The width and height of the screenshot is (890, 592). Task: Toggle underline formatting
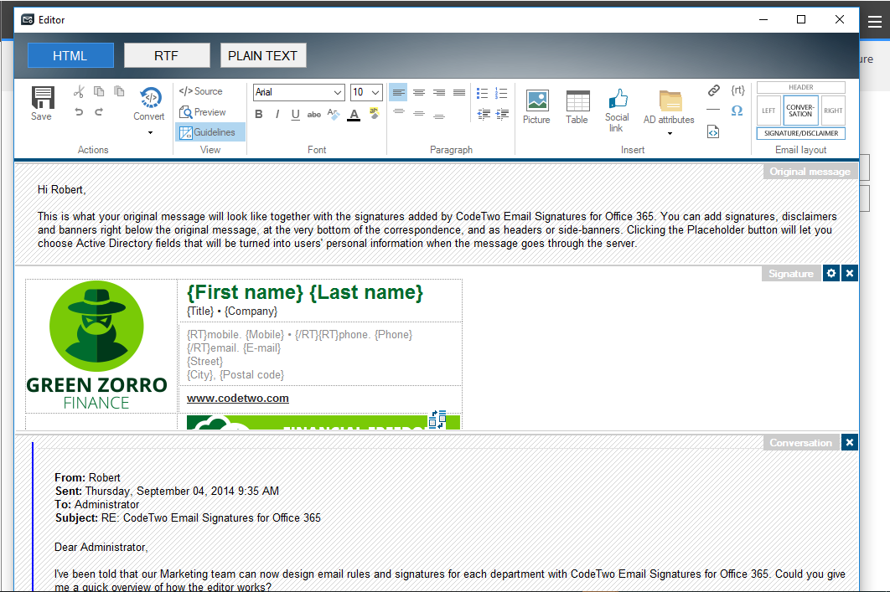[x=295, y=114]
